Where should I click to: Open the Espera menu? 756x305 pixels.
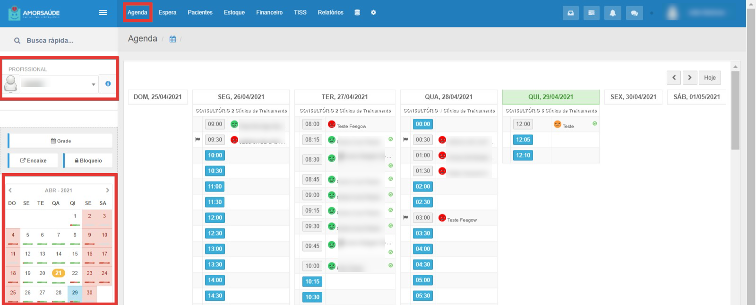167,12
